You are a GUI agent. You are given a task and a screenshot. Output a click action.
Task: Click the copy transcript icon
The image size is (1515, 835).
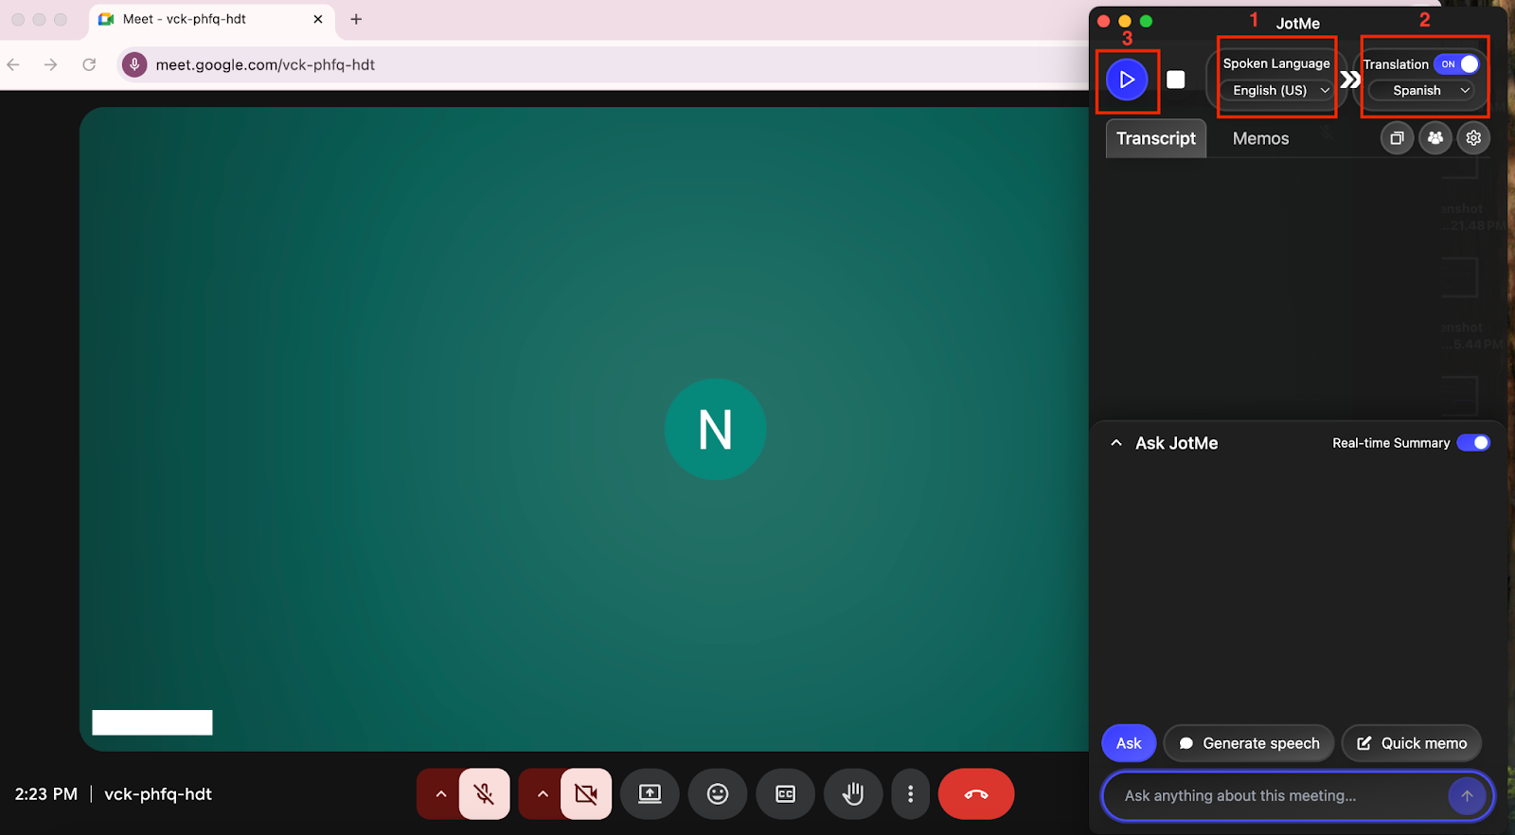click(x=1397, y=138)
